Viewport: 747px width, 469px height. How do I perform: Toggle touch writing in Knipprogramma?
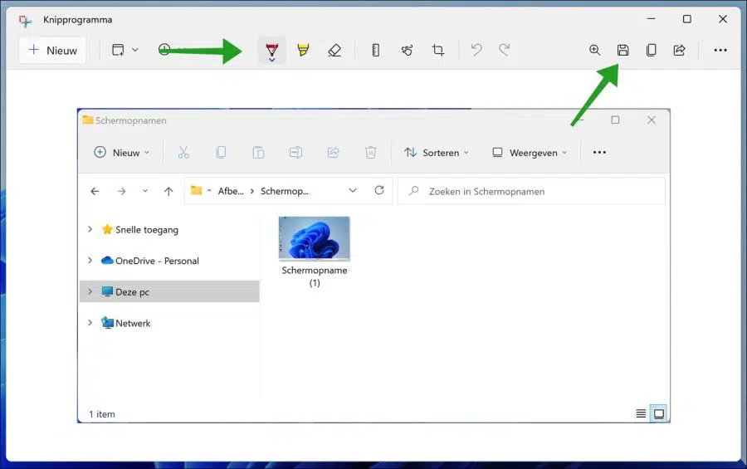point(407,50)
